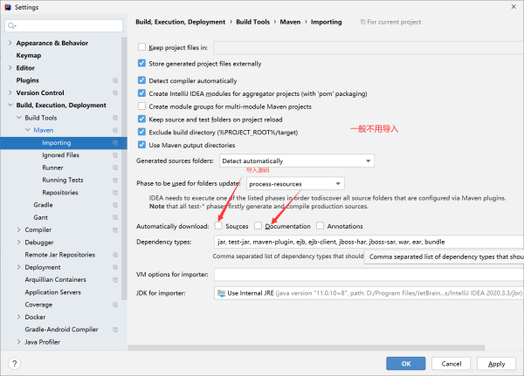Click the project-scope icon beside Compiler
Image resolution: width=524 pixels, height=376 pixels.
(114, 229)
